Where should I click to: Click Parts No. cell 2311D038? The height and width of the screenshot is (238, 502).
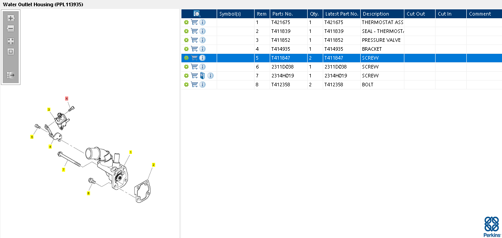tap(288, 67)
